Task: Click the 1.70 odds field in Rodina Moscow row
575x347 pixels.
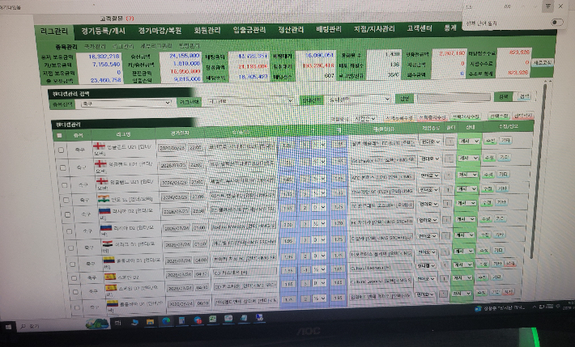Action: coord(339,222)
